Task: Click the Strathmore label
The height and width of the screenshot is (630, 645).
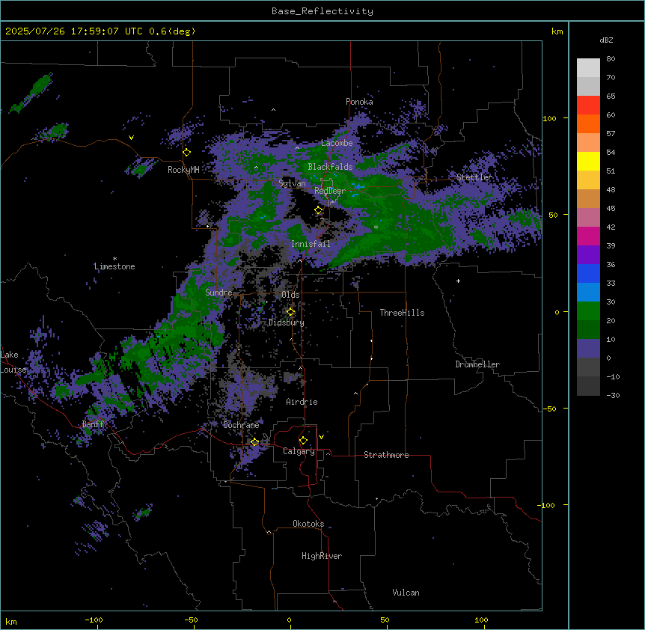Action: (x=386, y=455)
